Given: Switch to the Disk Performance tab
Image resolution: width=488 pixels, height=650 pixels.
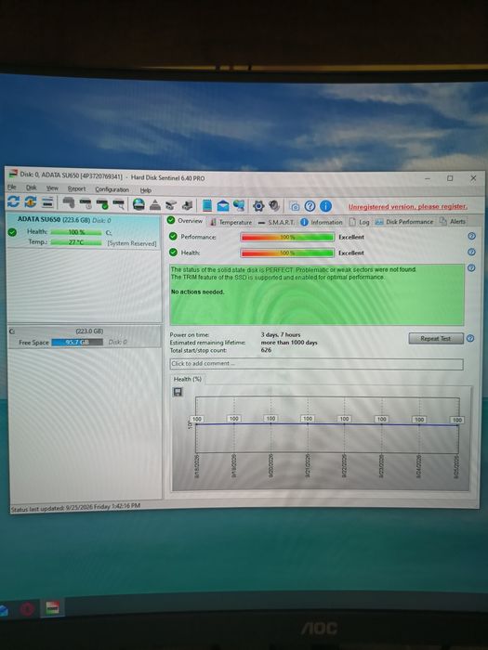Looking at the screenshot, I should tap(404, 222).
